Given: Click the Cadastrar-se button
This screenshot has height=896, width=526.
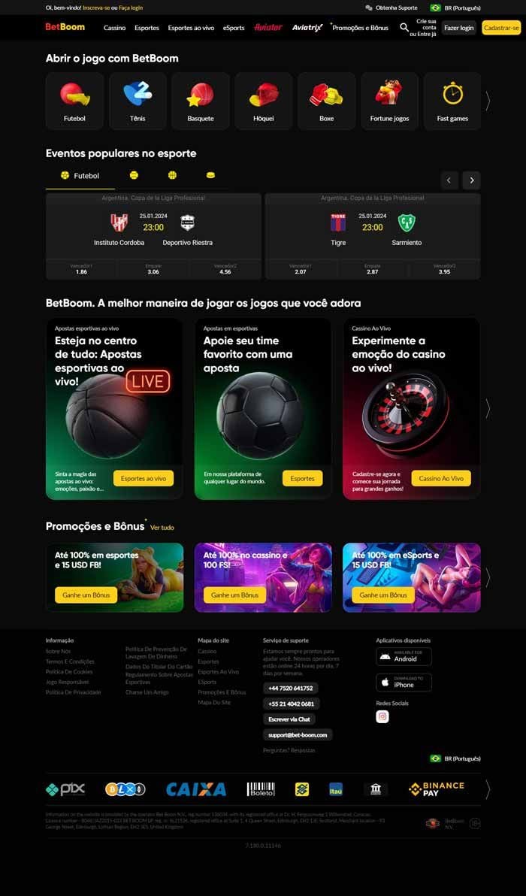Looking at the screenshot, I should (501, 27).
